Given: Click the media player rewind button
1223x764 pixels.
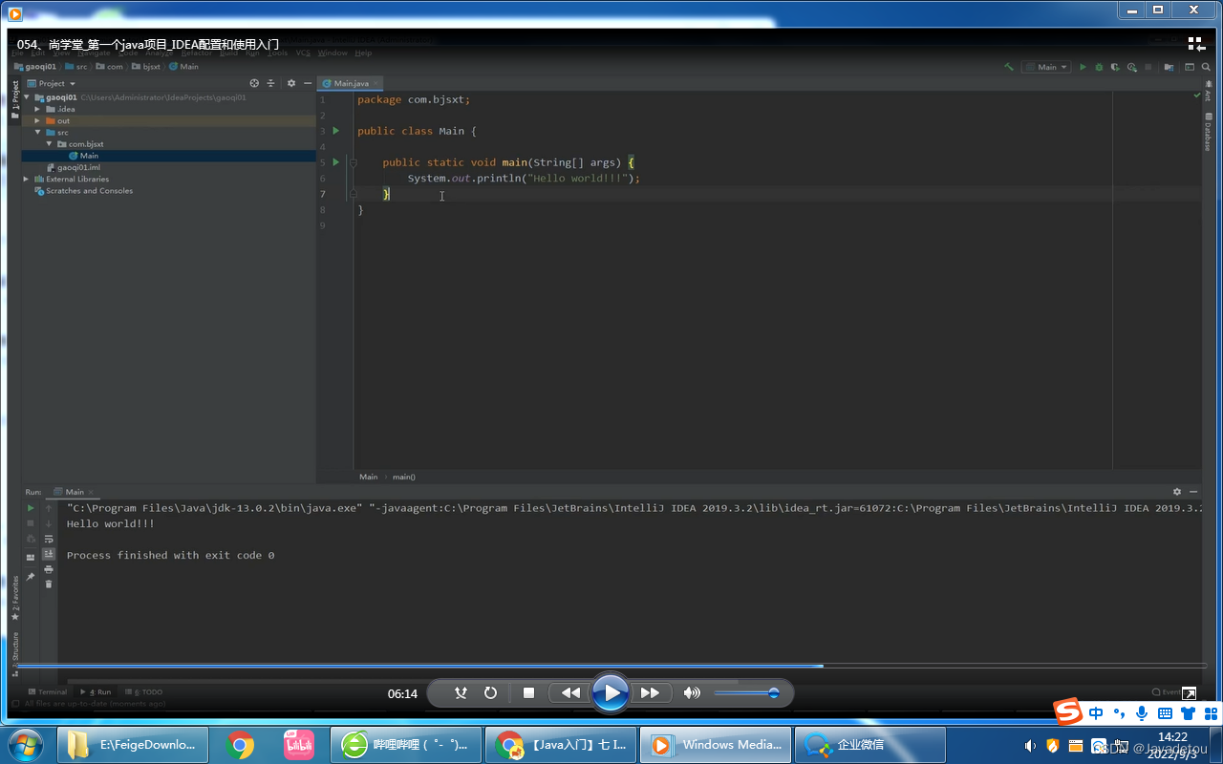Looking at the screenshot, I should click(570, 692).
